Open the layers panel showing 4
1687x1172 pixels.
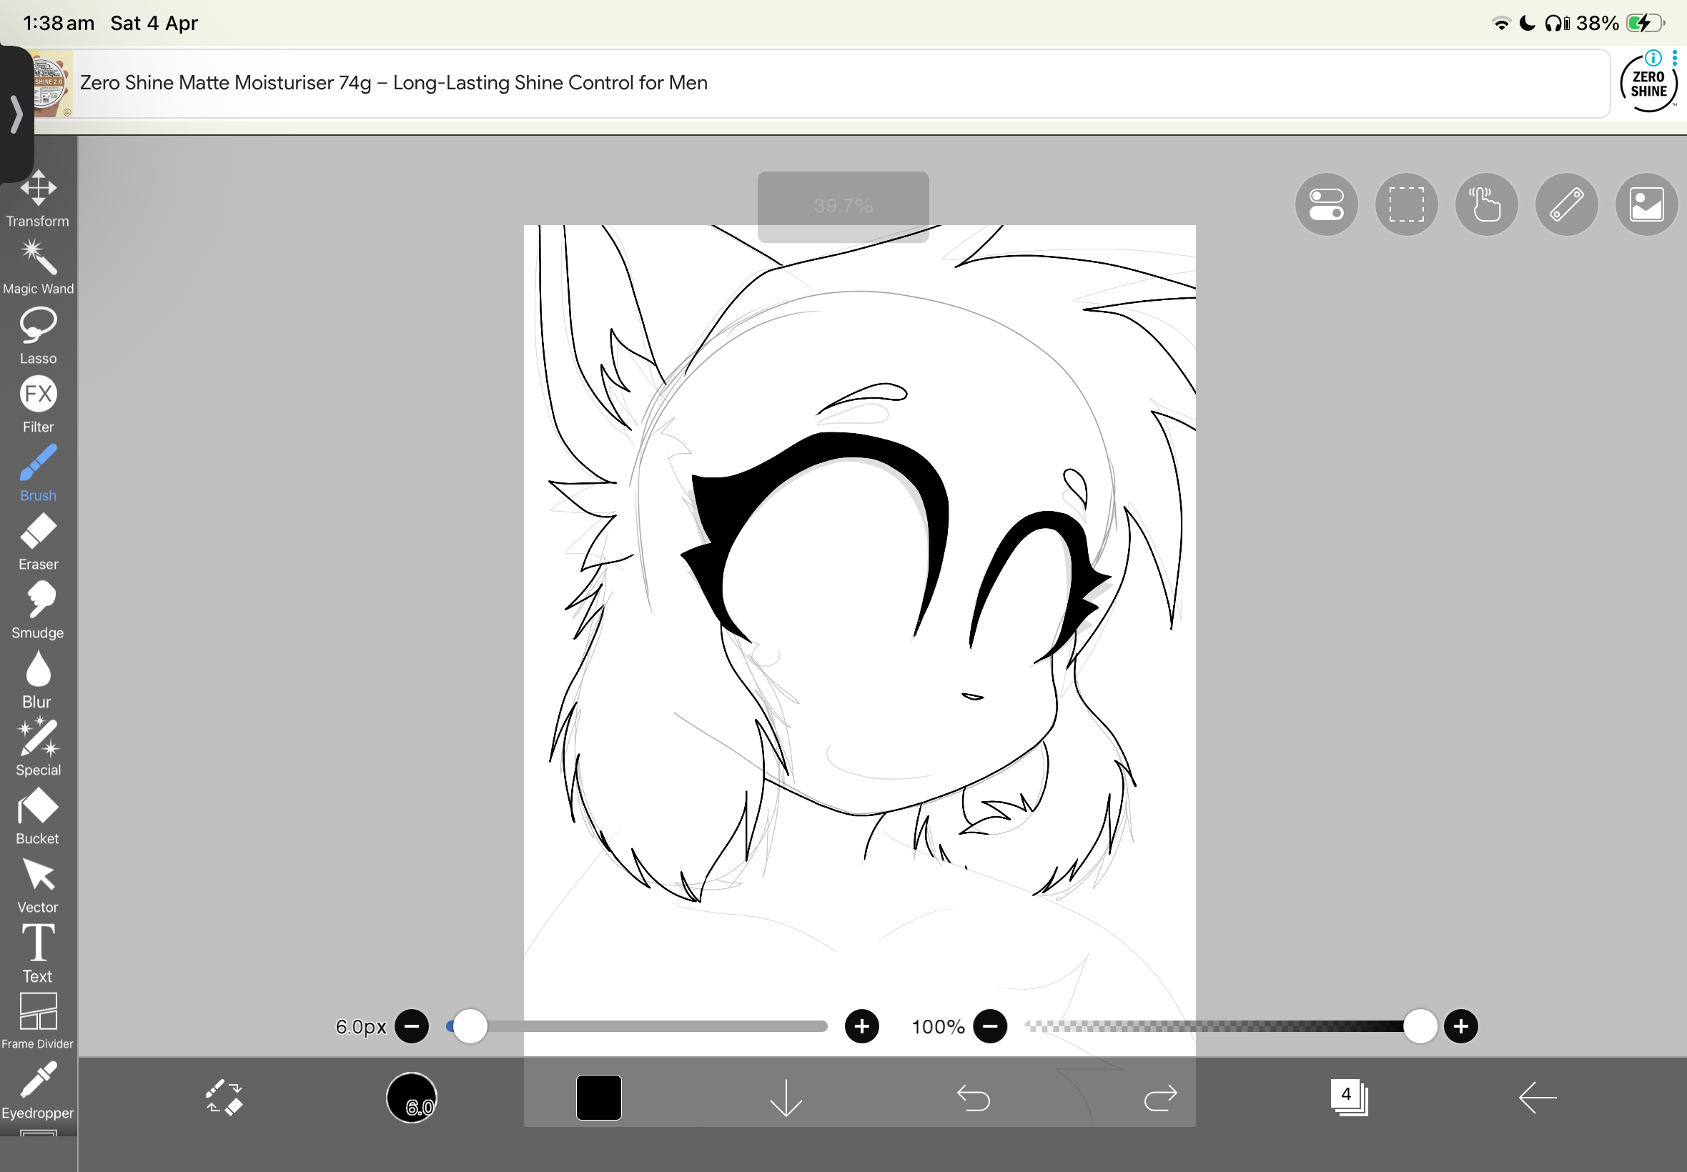click(1348, 1098)
